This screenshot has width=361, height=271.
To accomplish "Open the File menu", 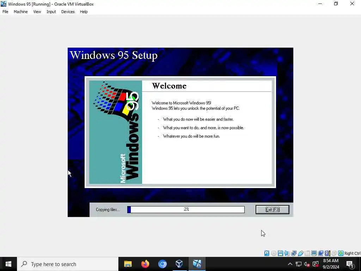I will pyautogui.click(x=5, y=12).
